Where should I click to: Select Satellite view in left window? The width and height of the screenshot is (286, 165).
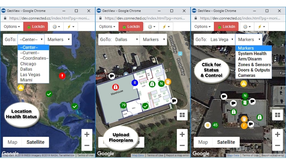35,142
